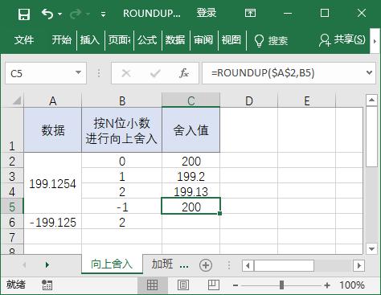
Task: Click zoom in plus button
Action: point(327,285)
